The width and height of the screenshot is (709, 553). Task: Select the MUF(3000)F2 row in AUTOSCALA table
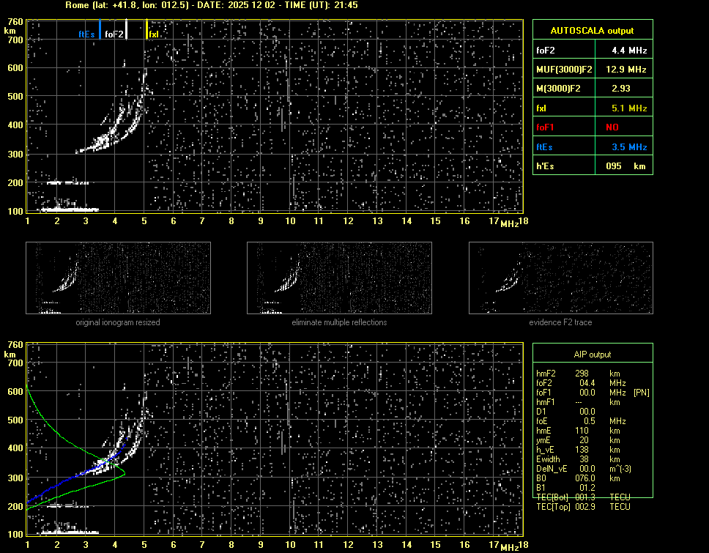591,70
